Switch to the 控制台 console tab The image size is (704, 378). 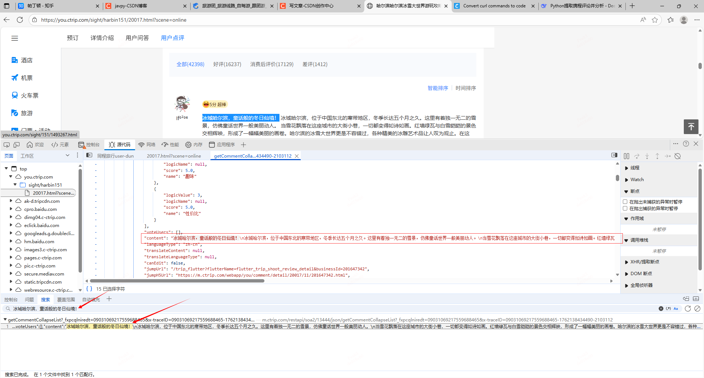[89, 145]
